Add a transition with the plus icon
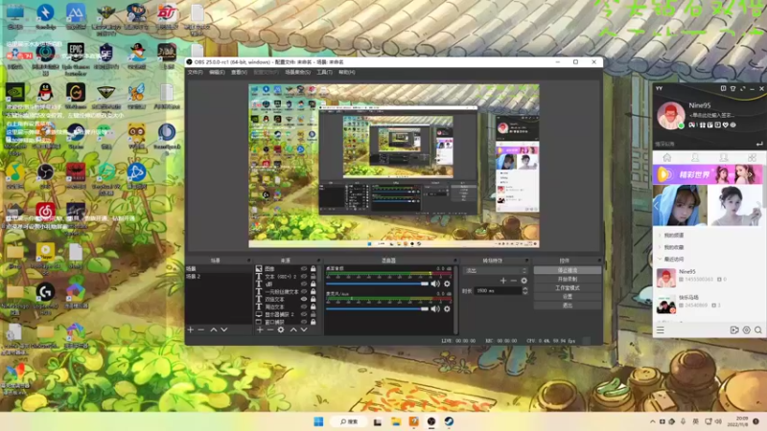The height and width of the screenshot is (431, 767). pyautogui.click(x=502, y=281)
